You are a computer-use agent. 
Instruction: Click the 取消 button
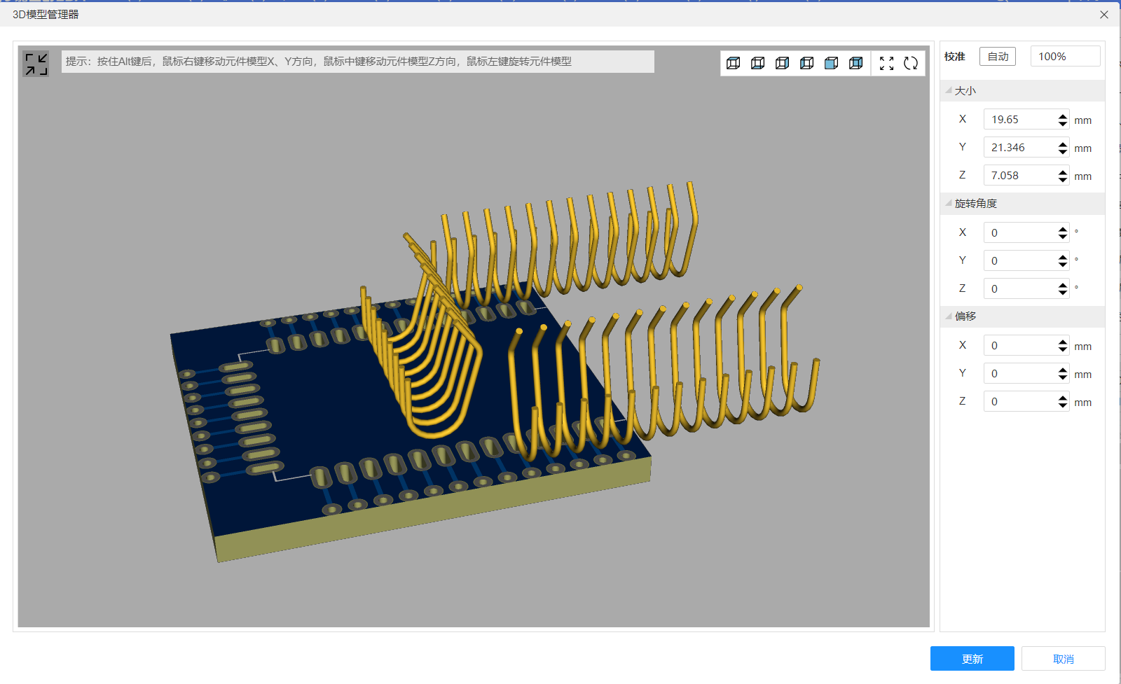point(1063,659)
